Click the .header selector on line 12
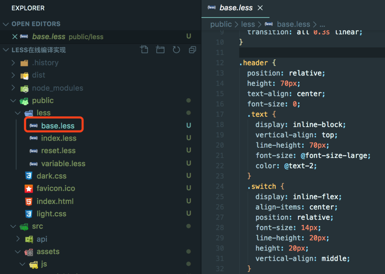The height and width of the screenshot is (274, 385). coord(253,63)
